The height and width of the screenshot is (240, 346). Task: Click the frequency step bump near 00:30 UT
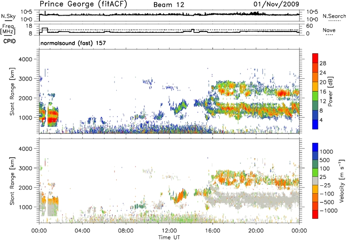pos(45,29)
